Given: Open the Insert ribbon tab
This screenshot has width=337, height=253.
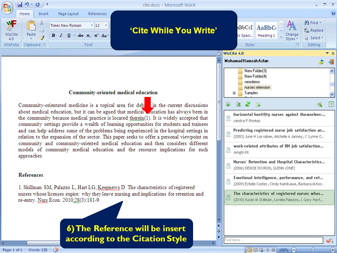Looking at the screenshot, I should 44,14.
